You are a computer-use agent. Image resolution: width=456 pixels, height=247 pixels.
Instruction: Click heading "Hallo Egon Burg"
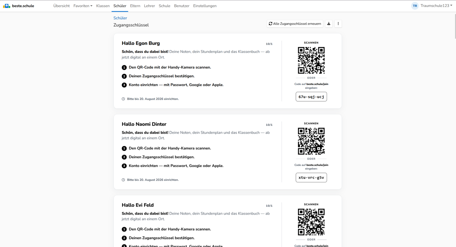click(141, 43)
